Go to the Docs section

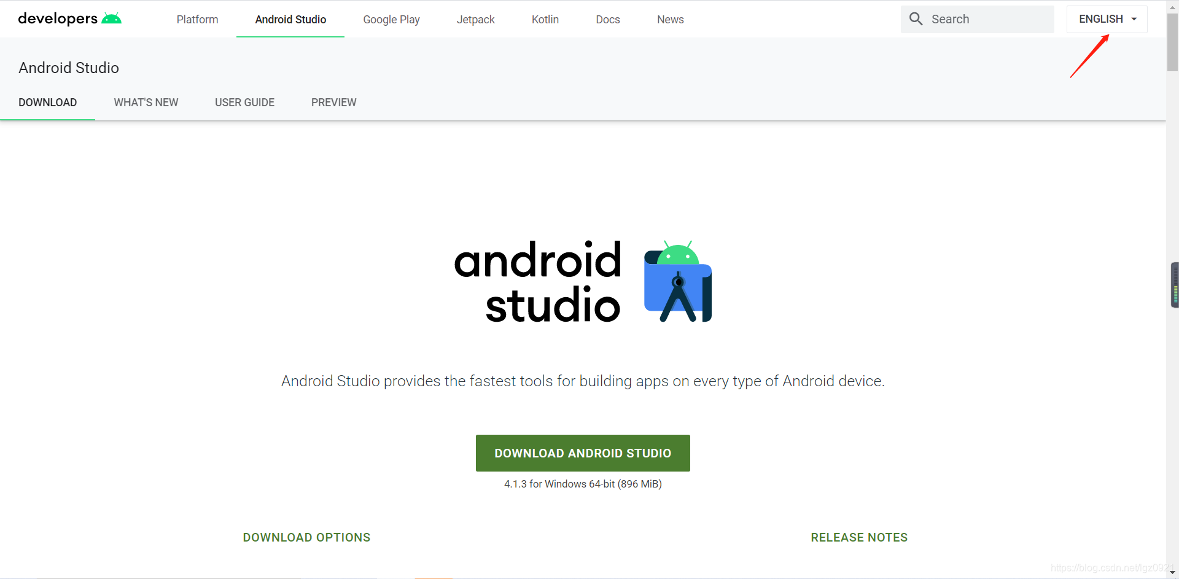pyautogui.click(x=608, y=20)
